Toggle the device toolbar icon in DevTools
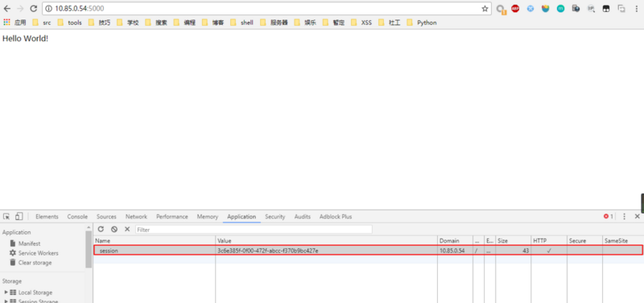The height and width of the screenshot is (303, 644). [x=19, y=216]
